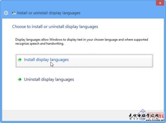Click the 'Display languages allow Windows' description text
The width and height of the screenshot is (166, 123).
click(x=81, y=42)
